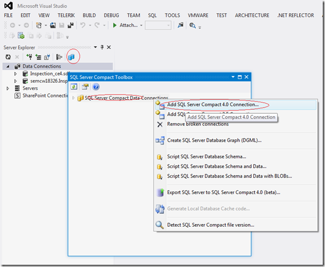Expand the Servers node
Image resolution: width=325 pixels, height=267 pixels.
pyautogui.click(x=8, y=88)
